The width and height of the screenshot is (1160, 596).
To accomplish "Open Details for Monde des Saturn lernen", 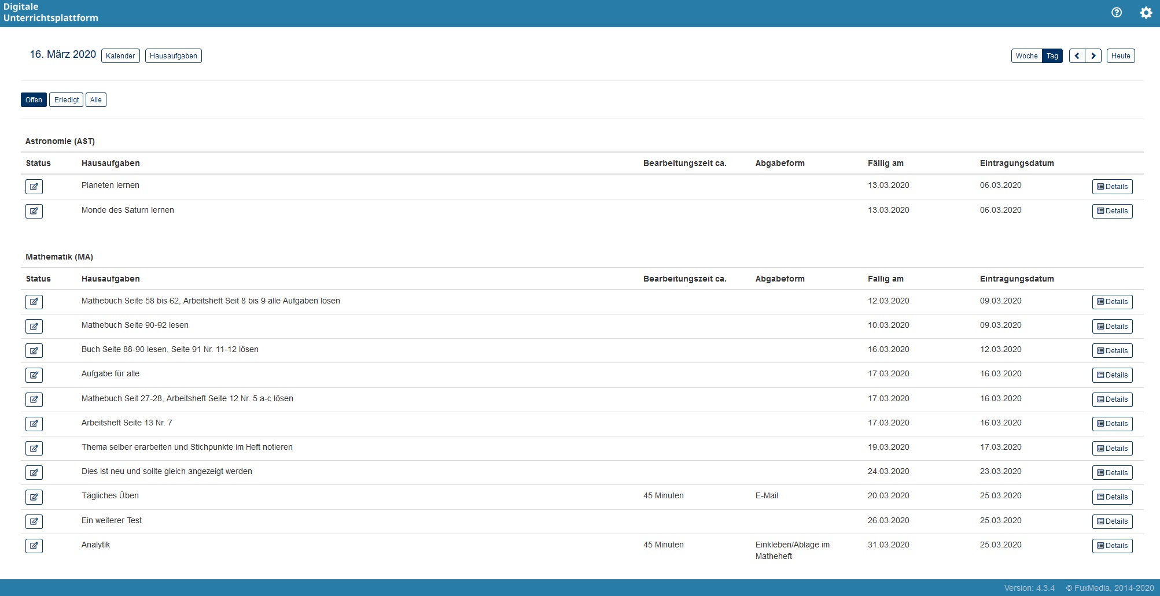I will coord(1112,211).
